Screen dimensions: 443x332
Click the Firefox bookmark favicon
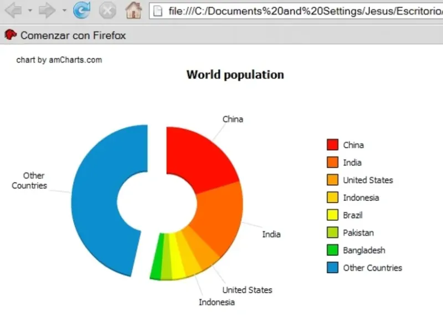pos(11,35)
